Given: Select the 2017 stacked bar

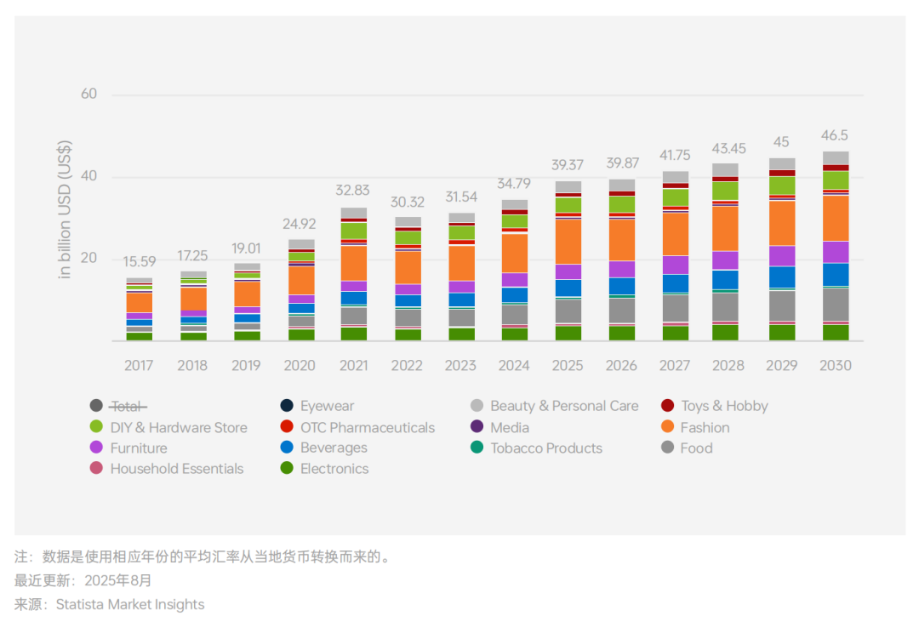Looking at the screenshot, I should (x=140, y=309).
